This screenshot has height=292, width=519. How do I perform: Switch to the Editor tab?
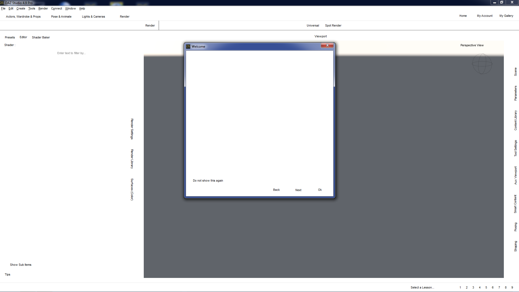[23, 37]
